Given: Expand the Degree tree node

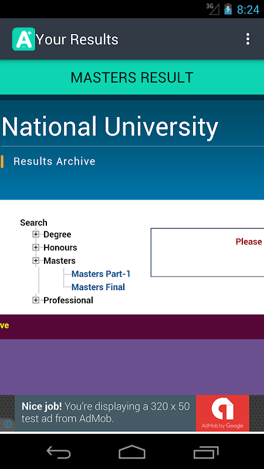Looking at the screenshot, I should click(x=36, y=234).
